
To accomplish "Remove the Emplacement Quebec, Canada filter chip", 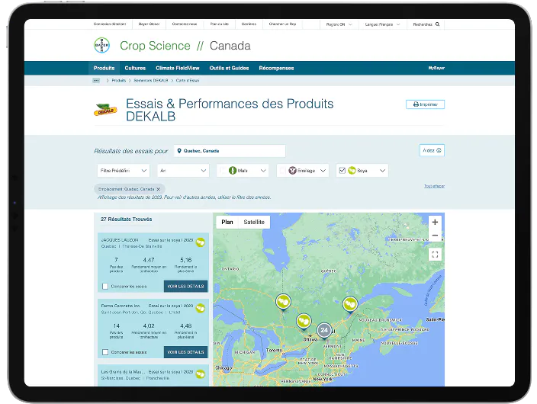I will coord(158,189).
